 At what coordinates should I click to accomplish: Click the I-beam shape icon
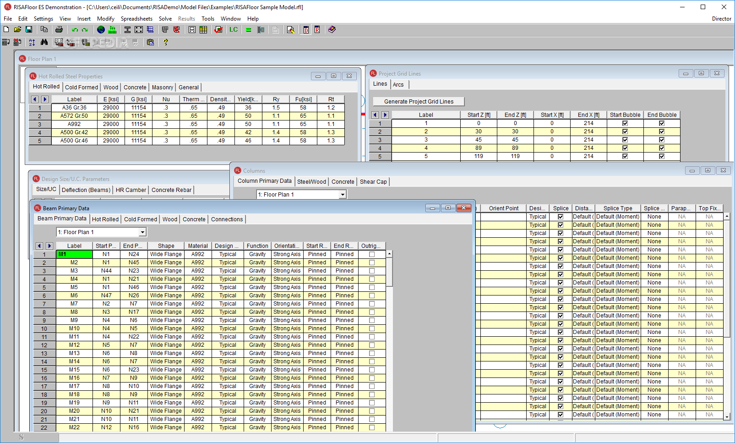[128, 29]
